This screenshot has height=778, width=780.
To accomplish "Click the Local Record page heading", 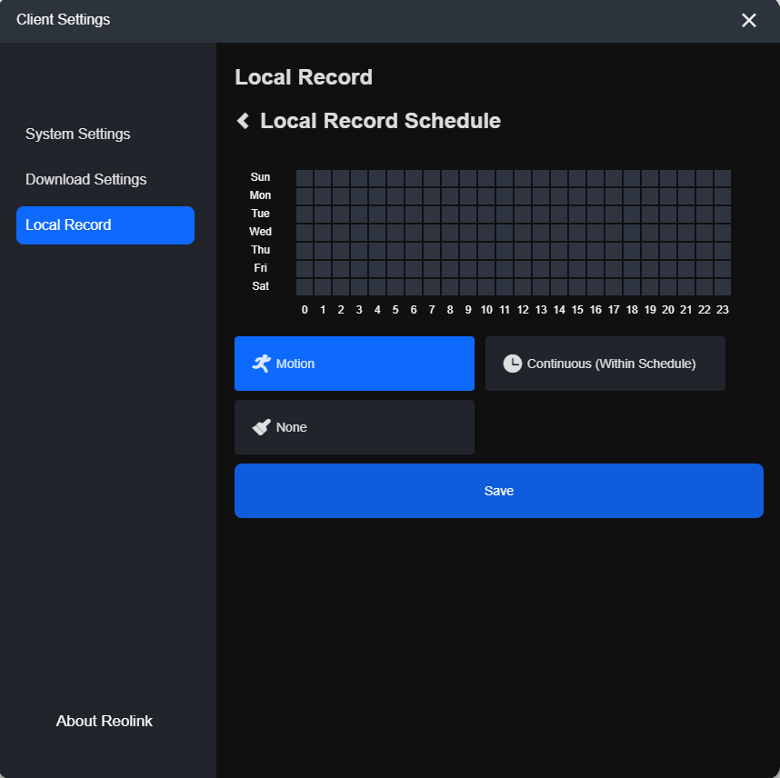I will 304,77.
